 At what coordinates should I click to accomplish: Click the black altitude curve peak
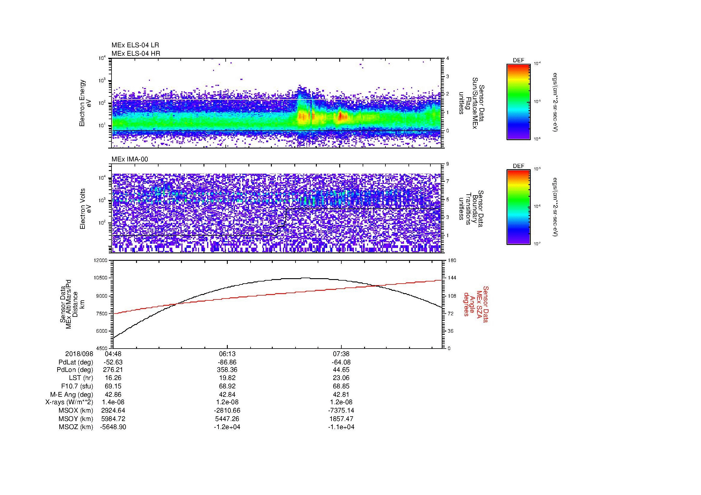[x=305, y=278]
